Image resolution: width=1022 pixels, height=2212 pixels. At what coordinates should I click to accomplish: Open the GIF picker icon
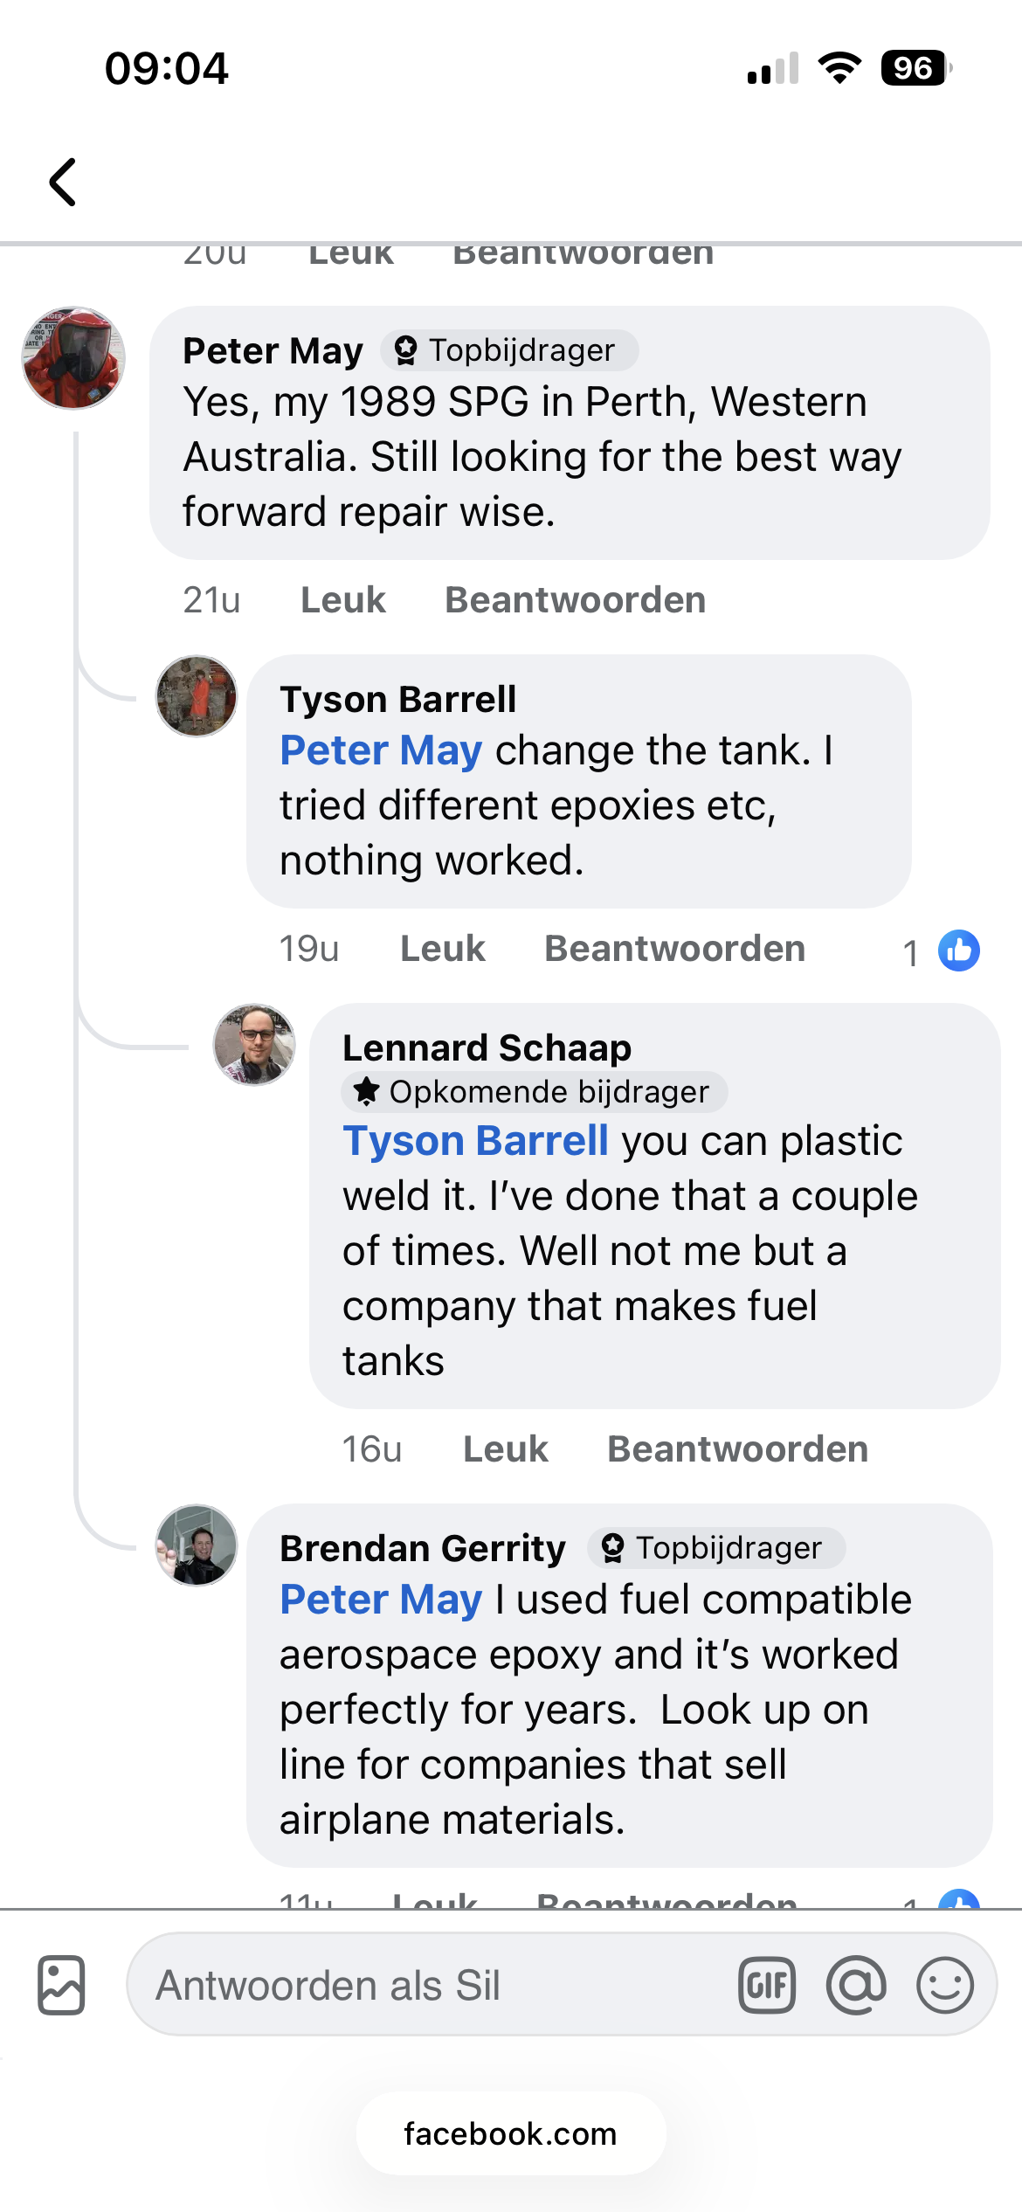(767, 1985)
